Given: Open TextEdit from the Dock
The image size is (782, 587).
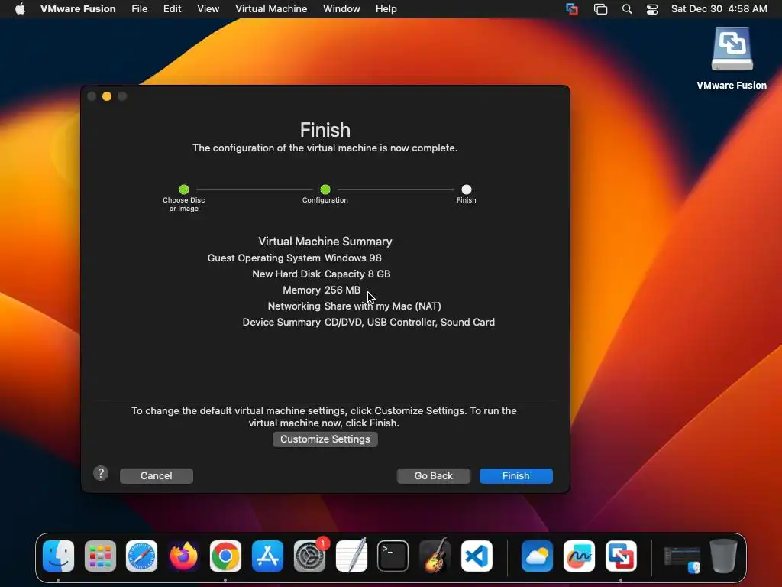Looking at the screenshot, I should (351, 556).
